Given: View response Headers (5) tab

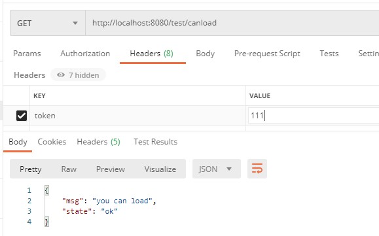Looking at the screenshot, I should [x=98, y=142].
